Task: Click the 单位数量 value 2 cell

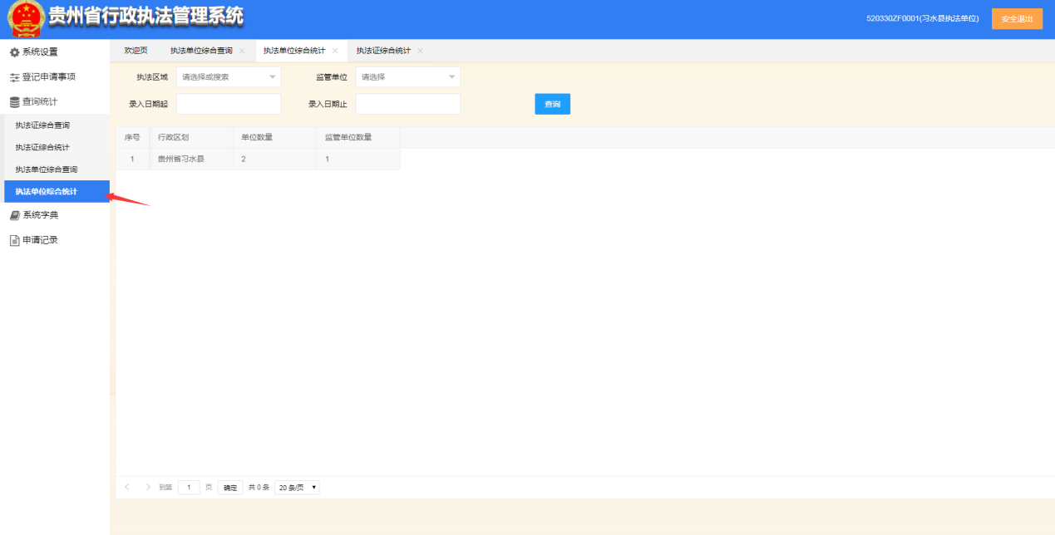Action: (x=274, y=159)
